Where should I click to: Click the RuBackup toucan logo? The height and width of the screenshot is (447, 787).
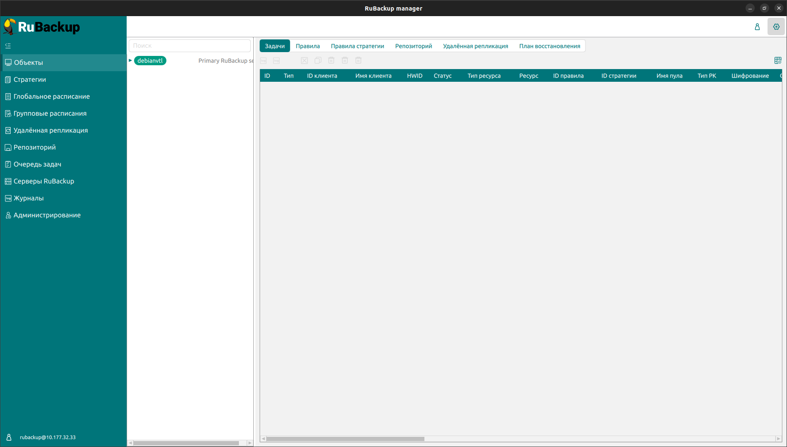click(10, 27)
